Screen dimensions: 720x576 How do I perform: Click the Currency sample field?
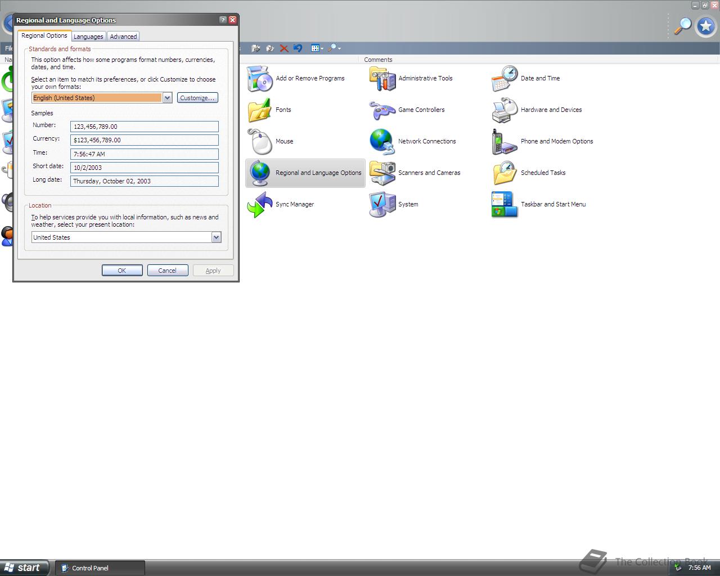point(145,140)
